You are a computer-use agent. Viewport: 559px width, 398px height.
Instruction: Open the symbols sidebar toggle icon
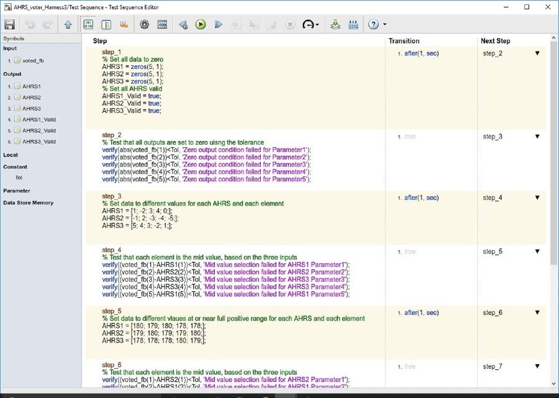(x=88, y=24)
